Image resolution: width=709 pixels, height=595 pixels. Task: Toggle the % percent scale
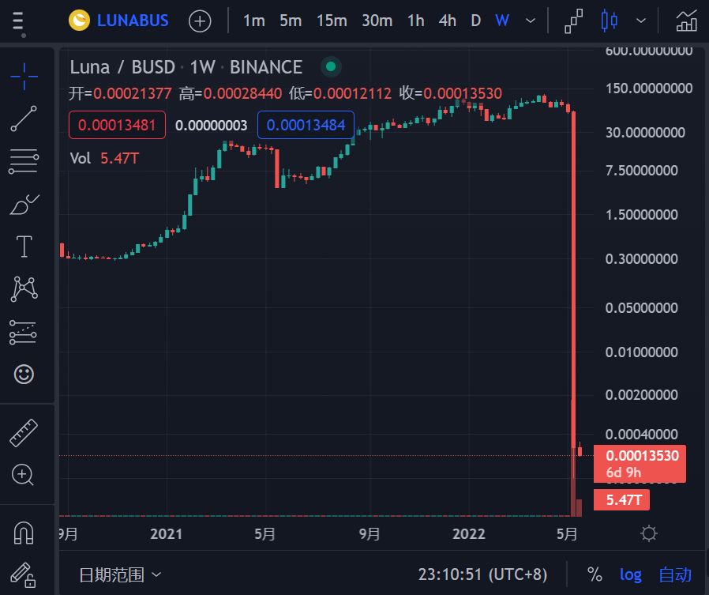pos(595,574)
